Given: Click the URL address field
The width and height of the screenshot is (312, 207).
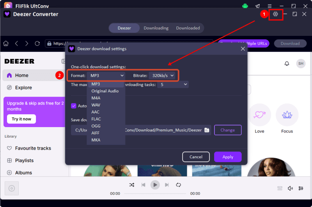Looking at the screenshot, I should 129,43.
